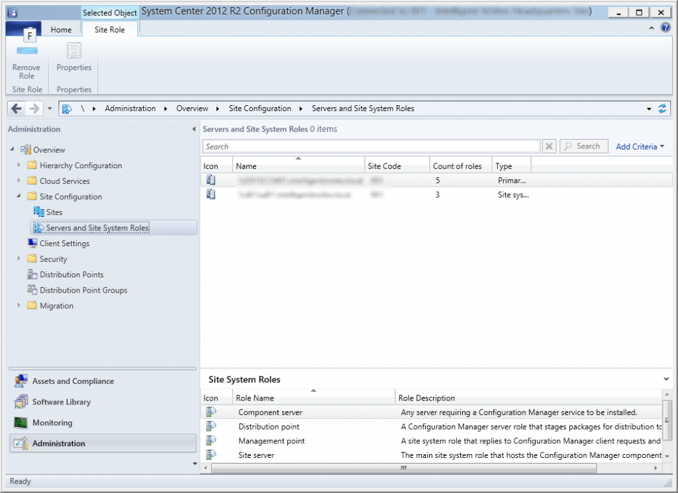Image resolution: width=678 pixels, height=493 pixels.
Task: Click the Search button
Action: (x=583, y=146)
